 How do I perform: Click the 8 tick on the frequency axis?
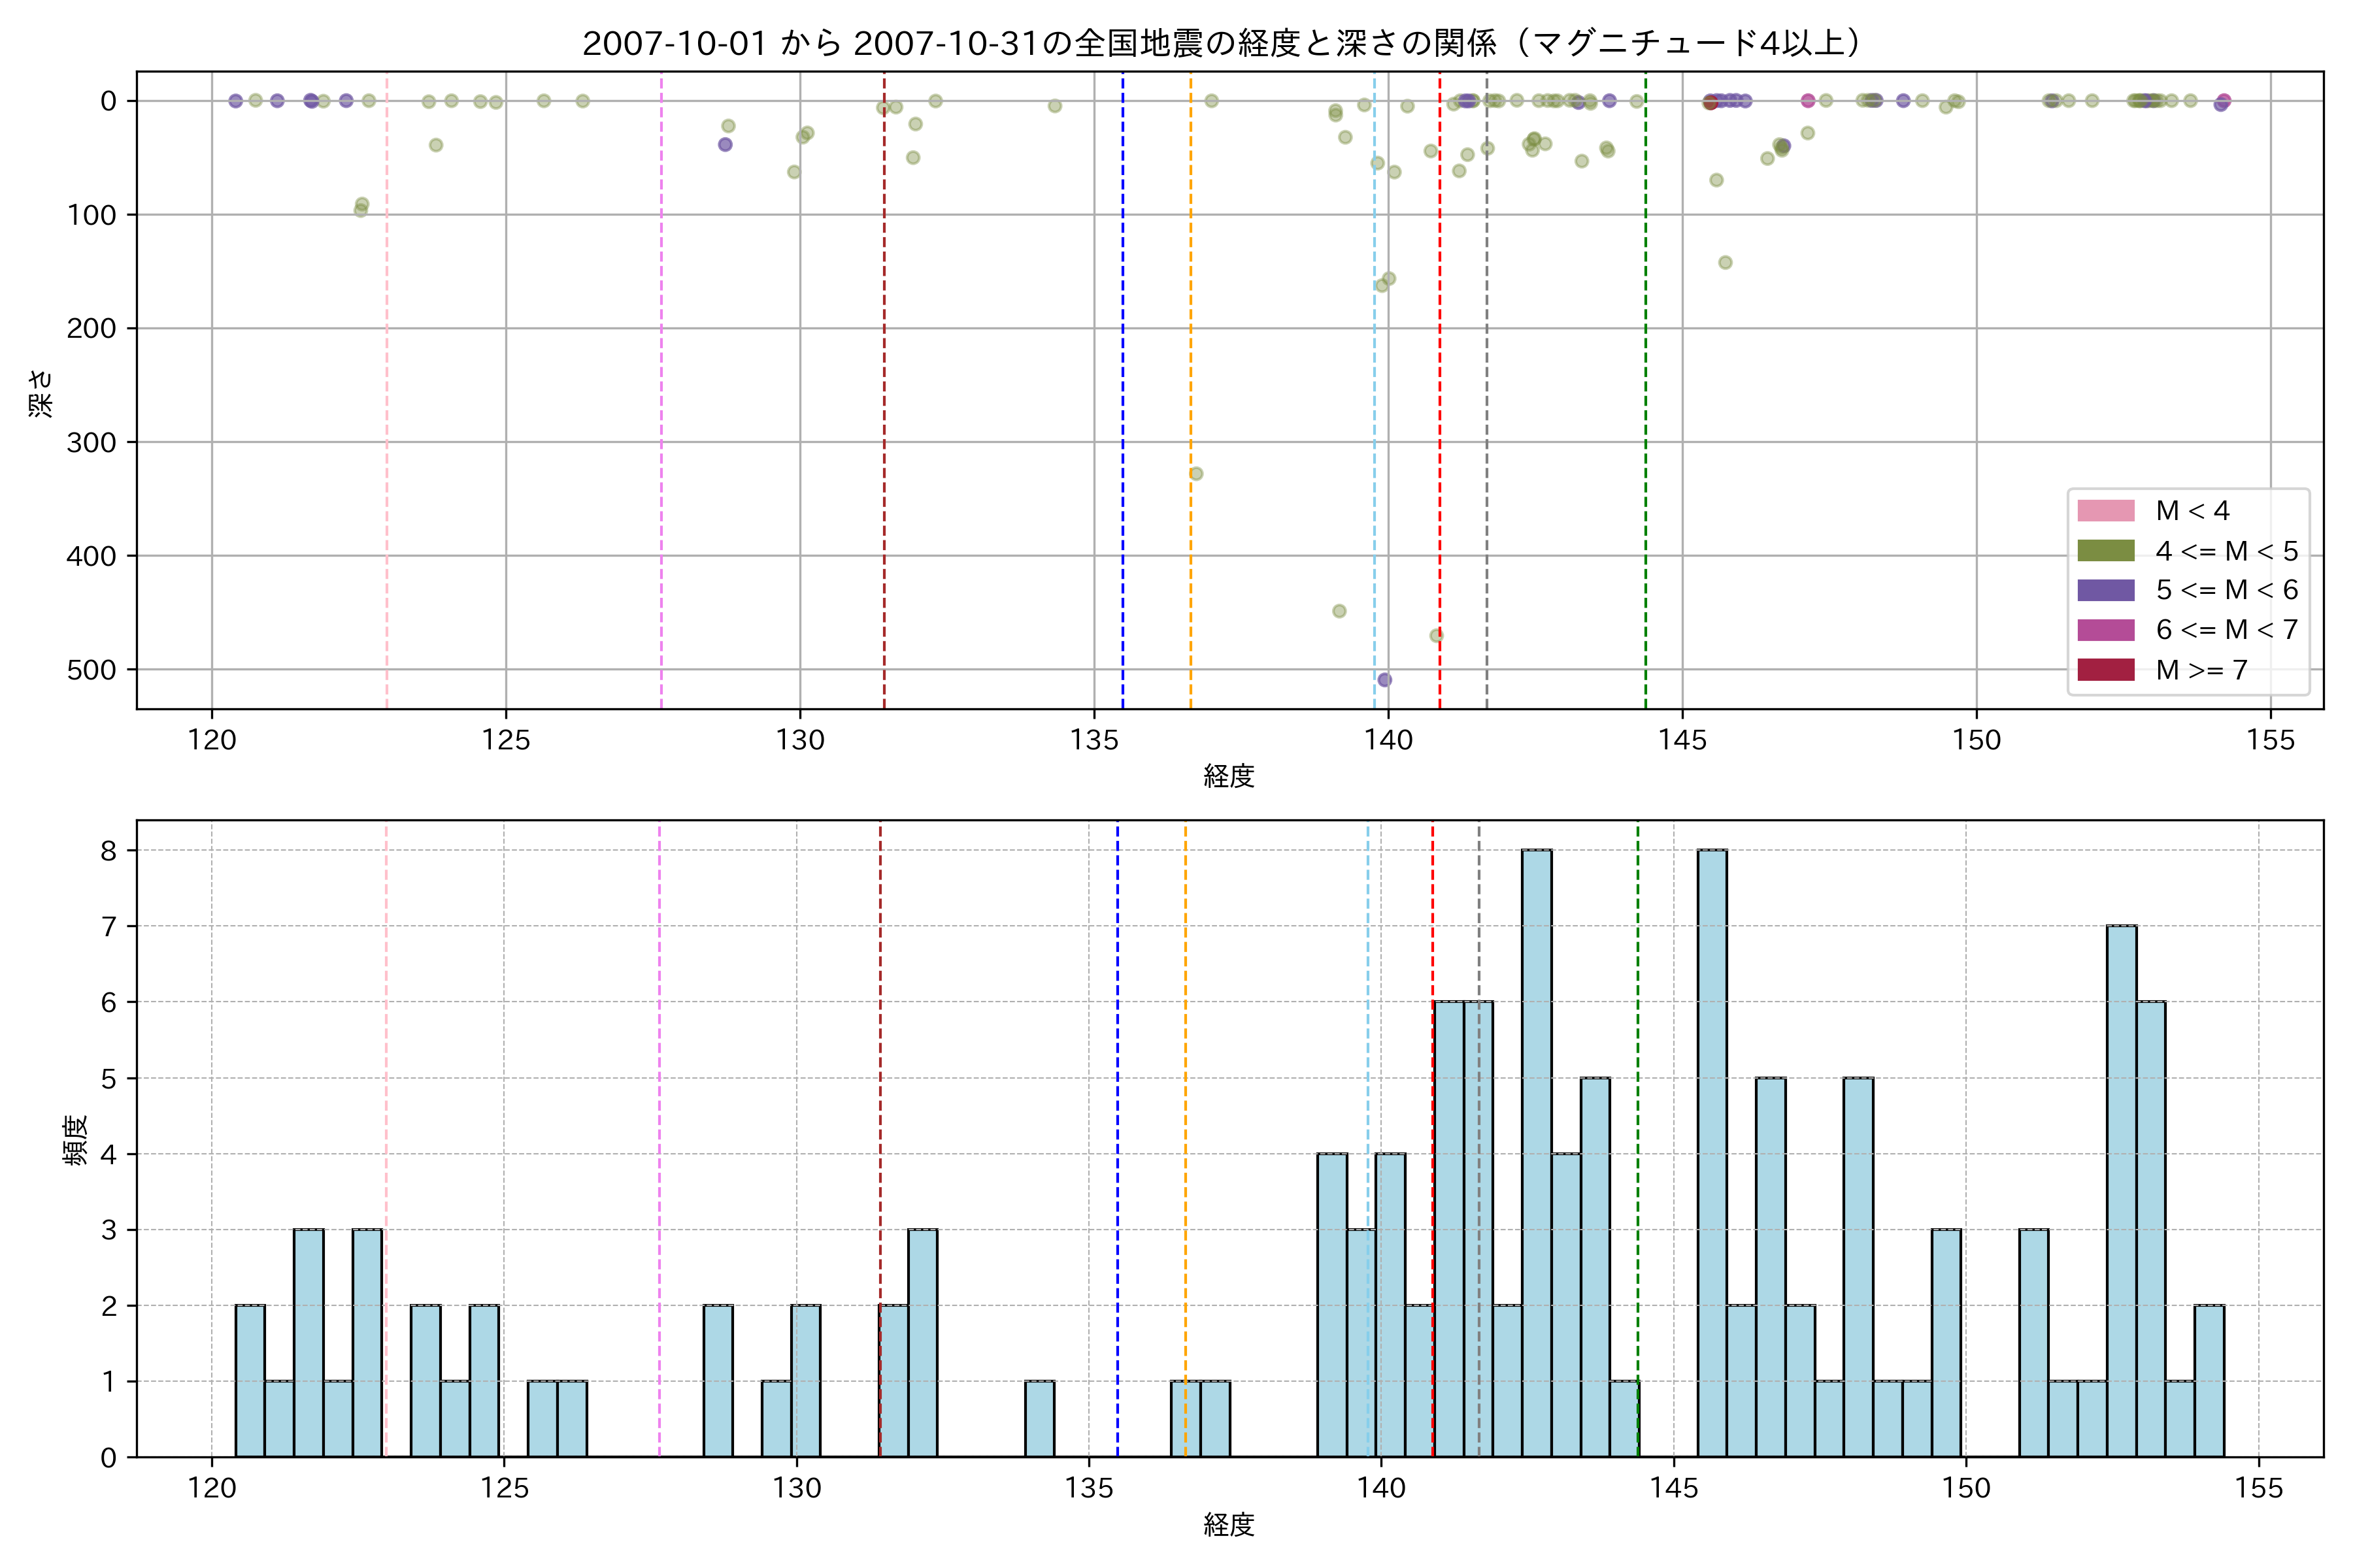108,851
